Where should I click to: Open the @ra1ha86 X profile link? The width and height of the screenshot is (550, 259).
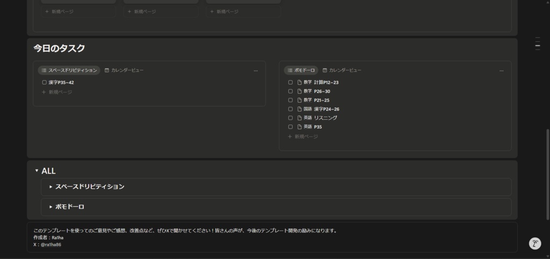click(x=51, y=244)
